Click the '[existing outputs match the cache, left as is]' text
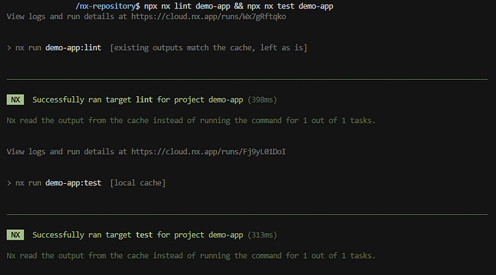Viewport: 496px width, 275px height. click(x=208, y=48)
